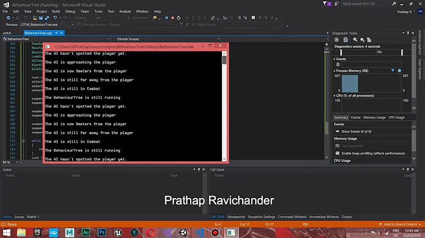Open Unity from the taskbar
Viewport: 425px width, 238px height.
(x=183, y=233)
